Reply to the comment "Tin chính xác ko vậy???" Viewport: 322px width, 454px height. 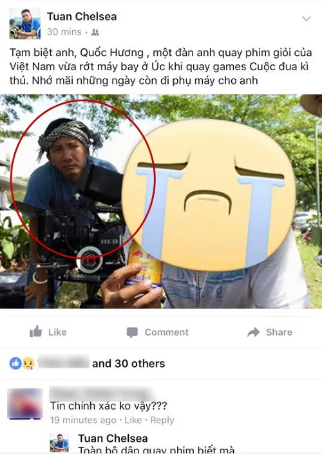pos(162,420)
